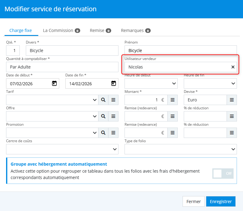Expand the Heure de début dropdown

[x=174, y=83]
